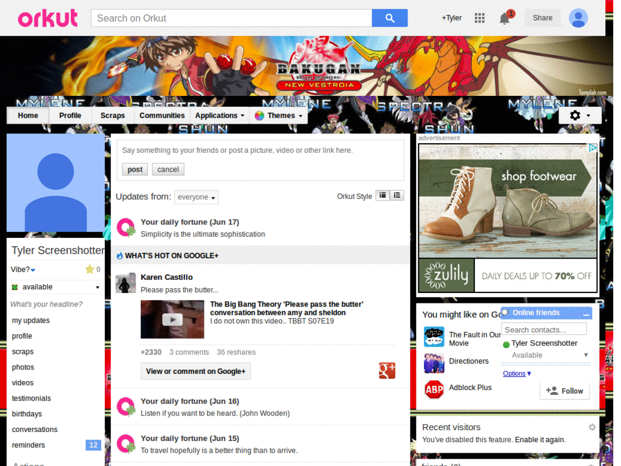621x466 pixels.
Task: Click the Orkut logo
Action: tap(47, 18)
